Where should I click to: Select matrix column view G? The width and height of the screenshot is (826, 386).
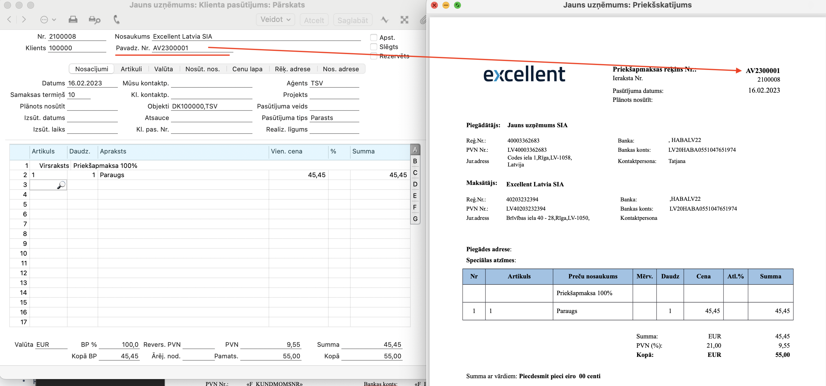pos(415,219)
